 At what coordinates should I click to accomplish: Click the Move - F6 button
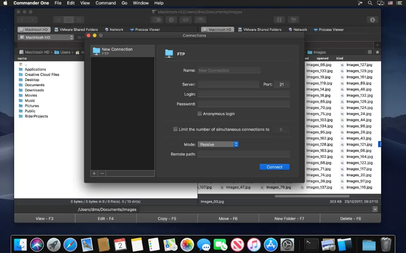[x=228, y=219]
